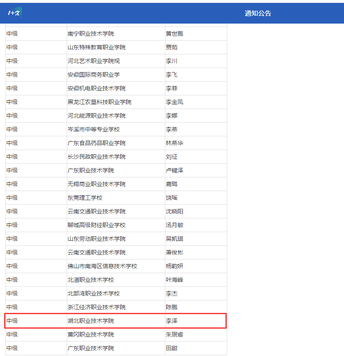Open the 通知公告 header tab
Screen dimensions: 344x356
pyautogui.click(x=258, y=13)
